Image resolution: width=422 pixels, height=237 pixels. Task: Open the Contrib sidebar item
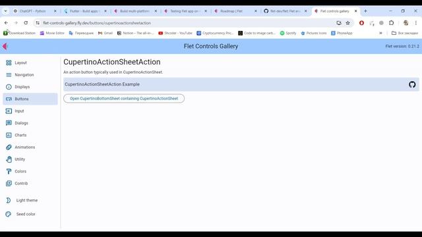[30, 183]
